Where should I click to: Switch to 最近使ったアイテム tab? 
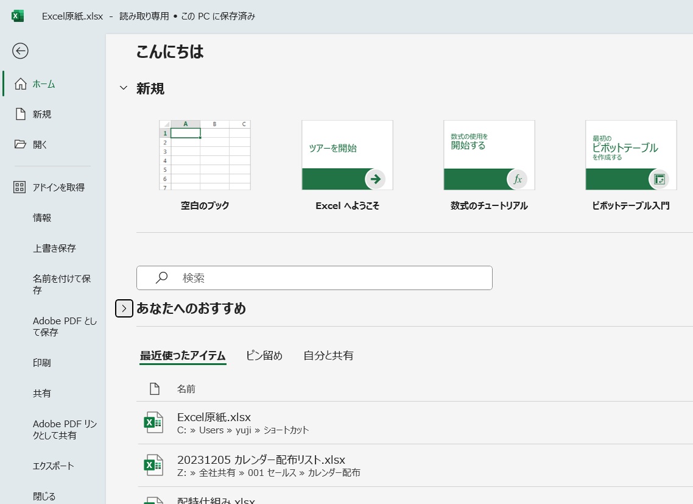pyautogui.click(x=183, y=355)
